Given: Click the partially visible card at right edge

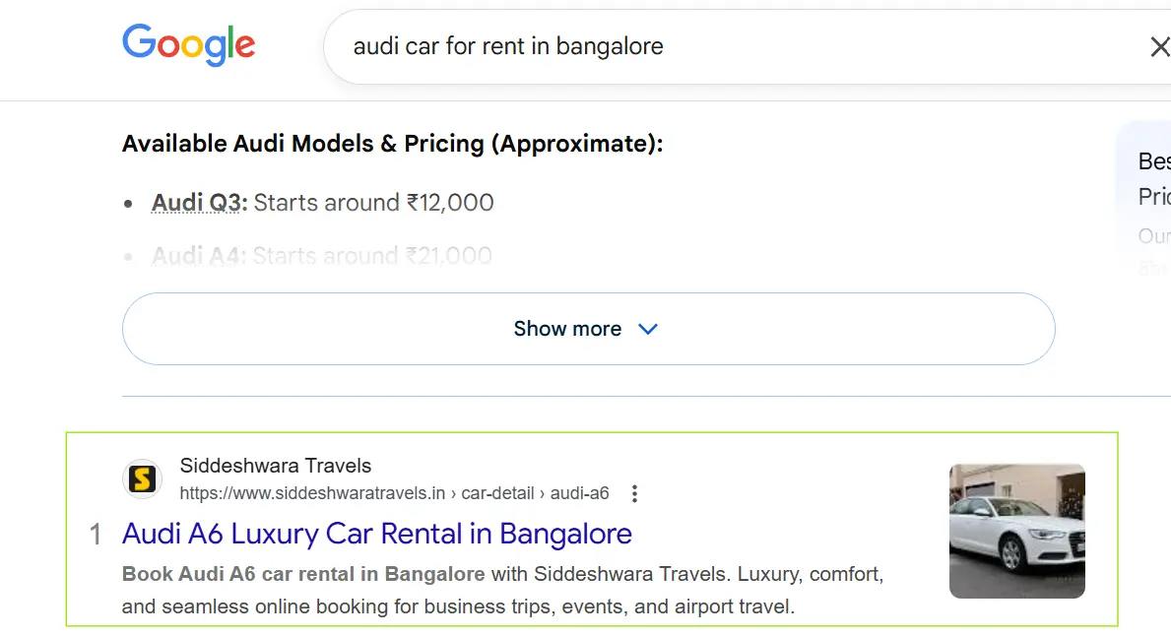Looking at the screenshot, I should [x=1147, y=197].
